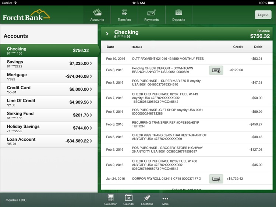Expand Credit Card account chevron

[91, 89]
